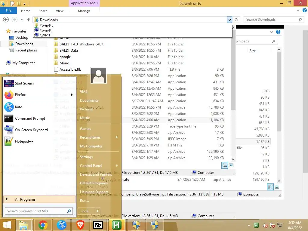Select \\VM1 from address suggestions
This screenshot has width=308, height=231.
coord(132,35)
